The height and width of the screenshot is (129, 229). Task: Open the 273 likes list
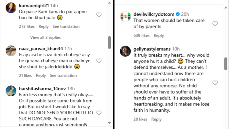27,27
